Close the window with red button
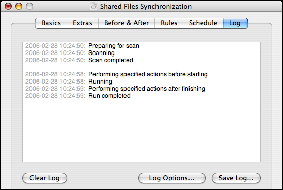The width and height of the screenshot is (283, 190). pyautogui.click(x=8, y=6)
